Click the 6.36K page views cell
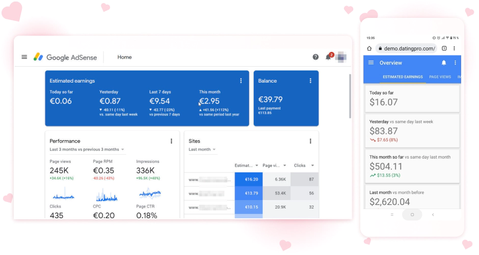Screen dimensions: 479x255 click(277, 179)
